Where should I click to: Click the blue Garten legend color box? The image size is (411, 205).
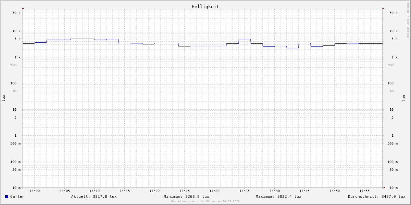pyautogui.click(x=7, y=196)
